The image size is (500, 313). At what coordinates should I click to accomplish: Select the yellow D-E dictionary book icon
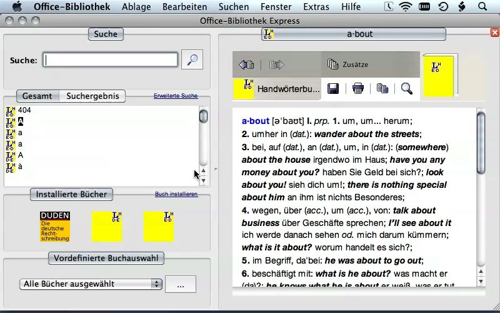click(107, 227)
